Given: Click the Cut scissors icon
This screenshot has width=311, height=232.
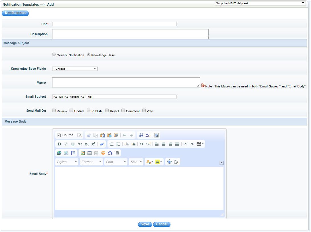Looking at the screenshot, I should tap(89, 135).
